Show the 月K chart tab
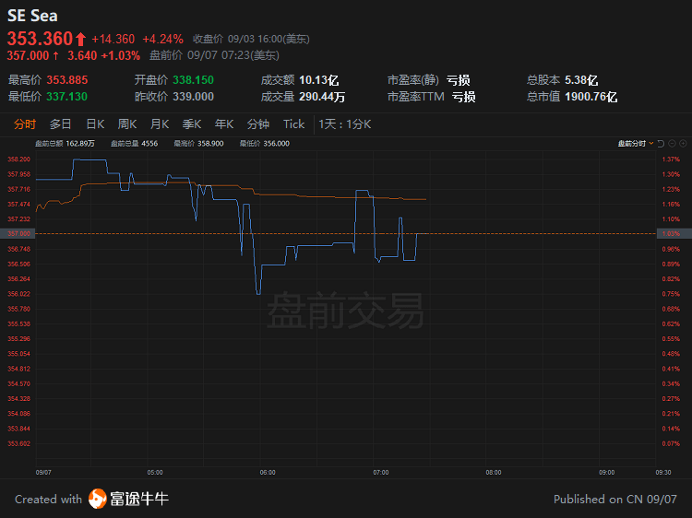 click(160, 124)
